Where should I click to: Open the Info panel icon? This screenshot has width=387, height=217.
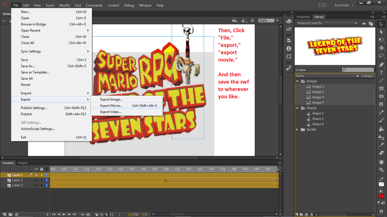[289, 49]
